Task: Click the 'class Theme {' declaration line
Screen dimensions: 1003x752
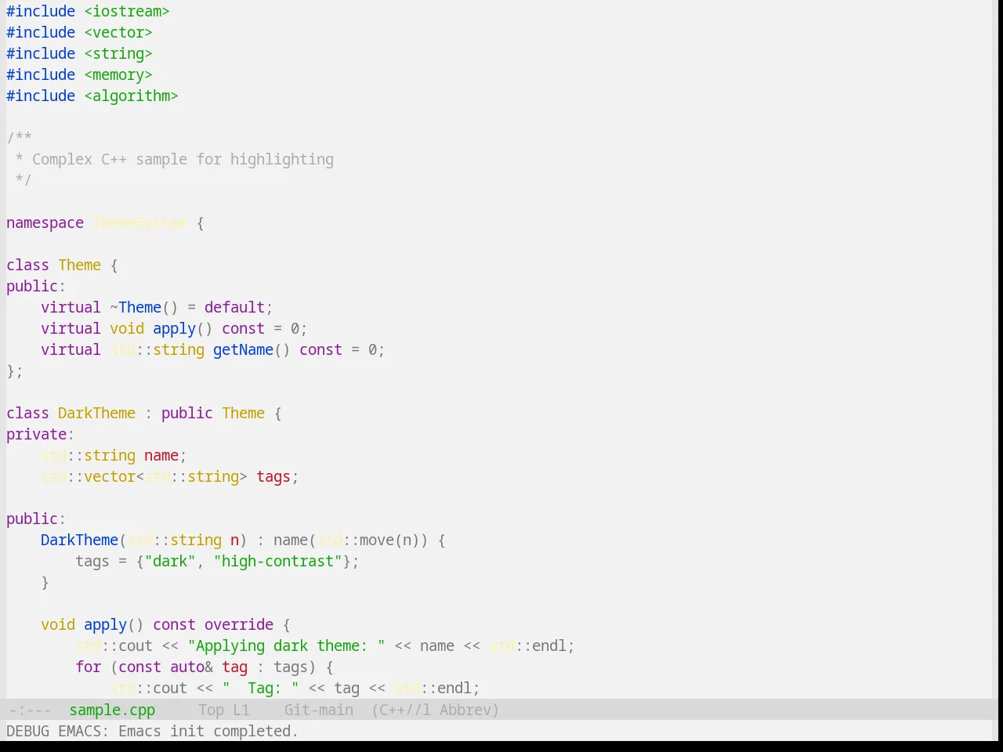Action: point(62,265)
